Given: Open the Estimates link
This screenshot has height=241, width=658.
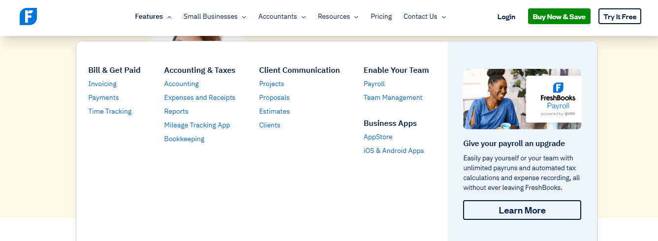Looking at the screenshot, I should click(274, 111).
